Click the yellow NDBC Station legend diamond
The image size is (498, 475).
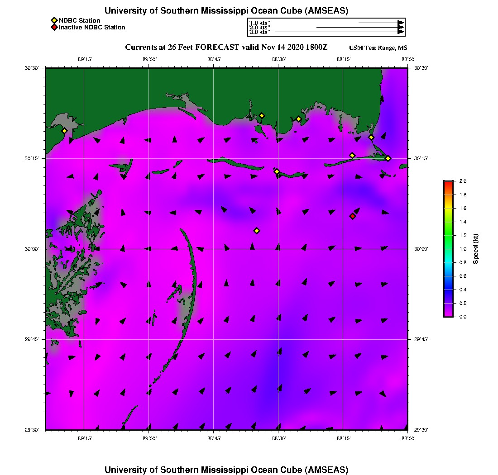[54, 20]
